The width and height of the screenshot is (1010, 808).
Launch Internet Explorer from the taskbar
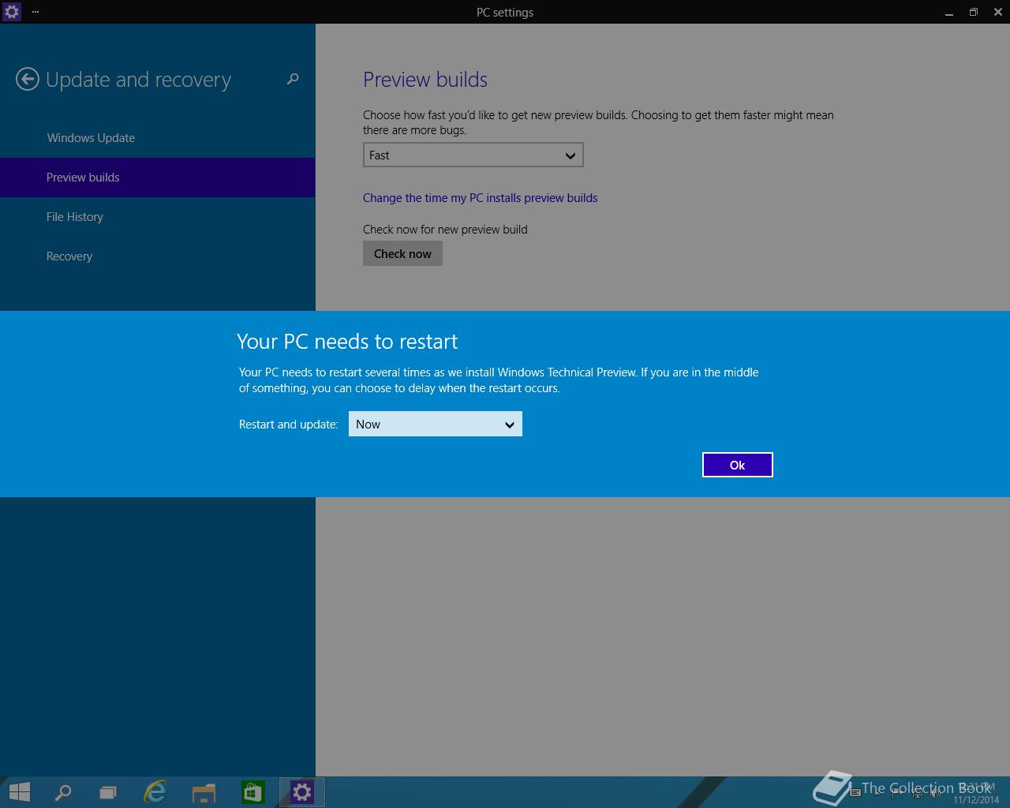(x=155, y=791)
